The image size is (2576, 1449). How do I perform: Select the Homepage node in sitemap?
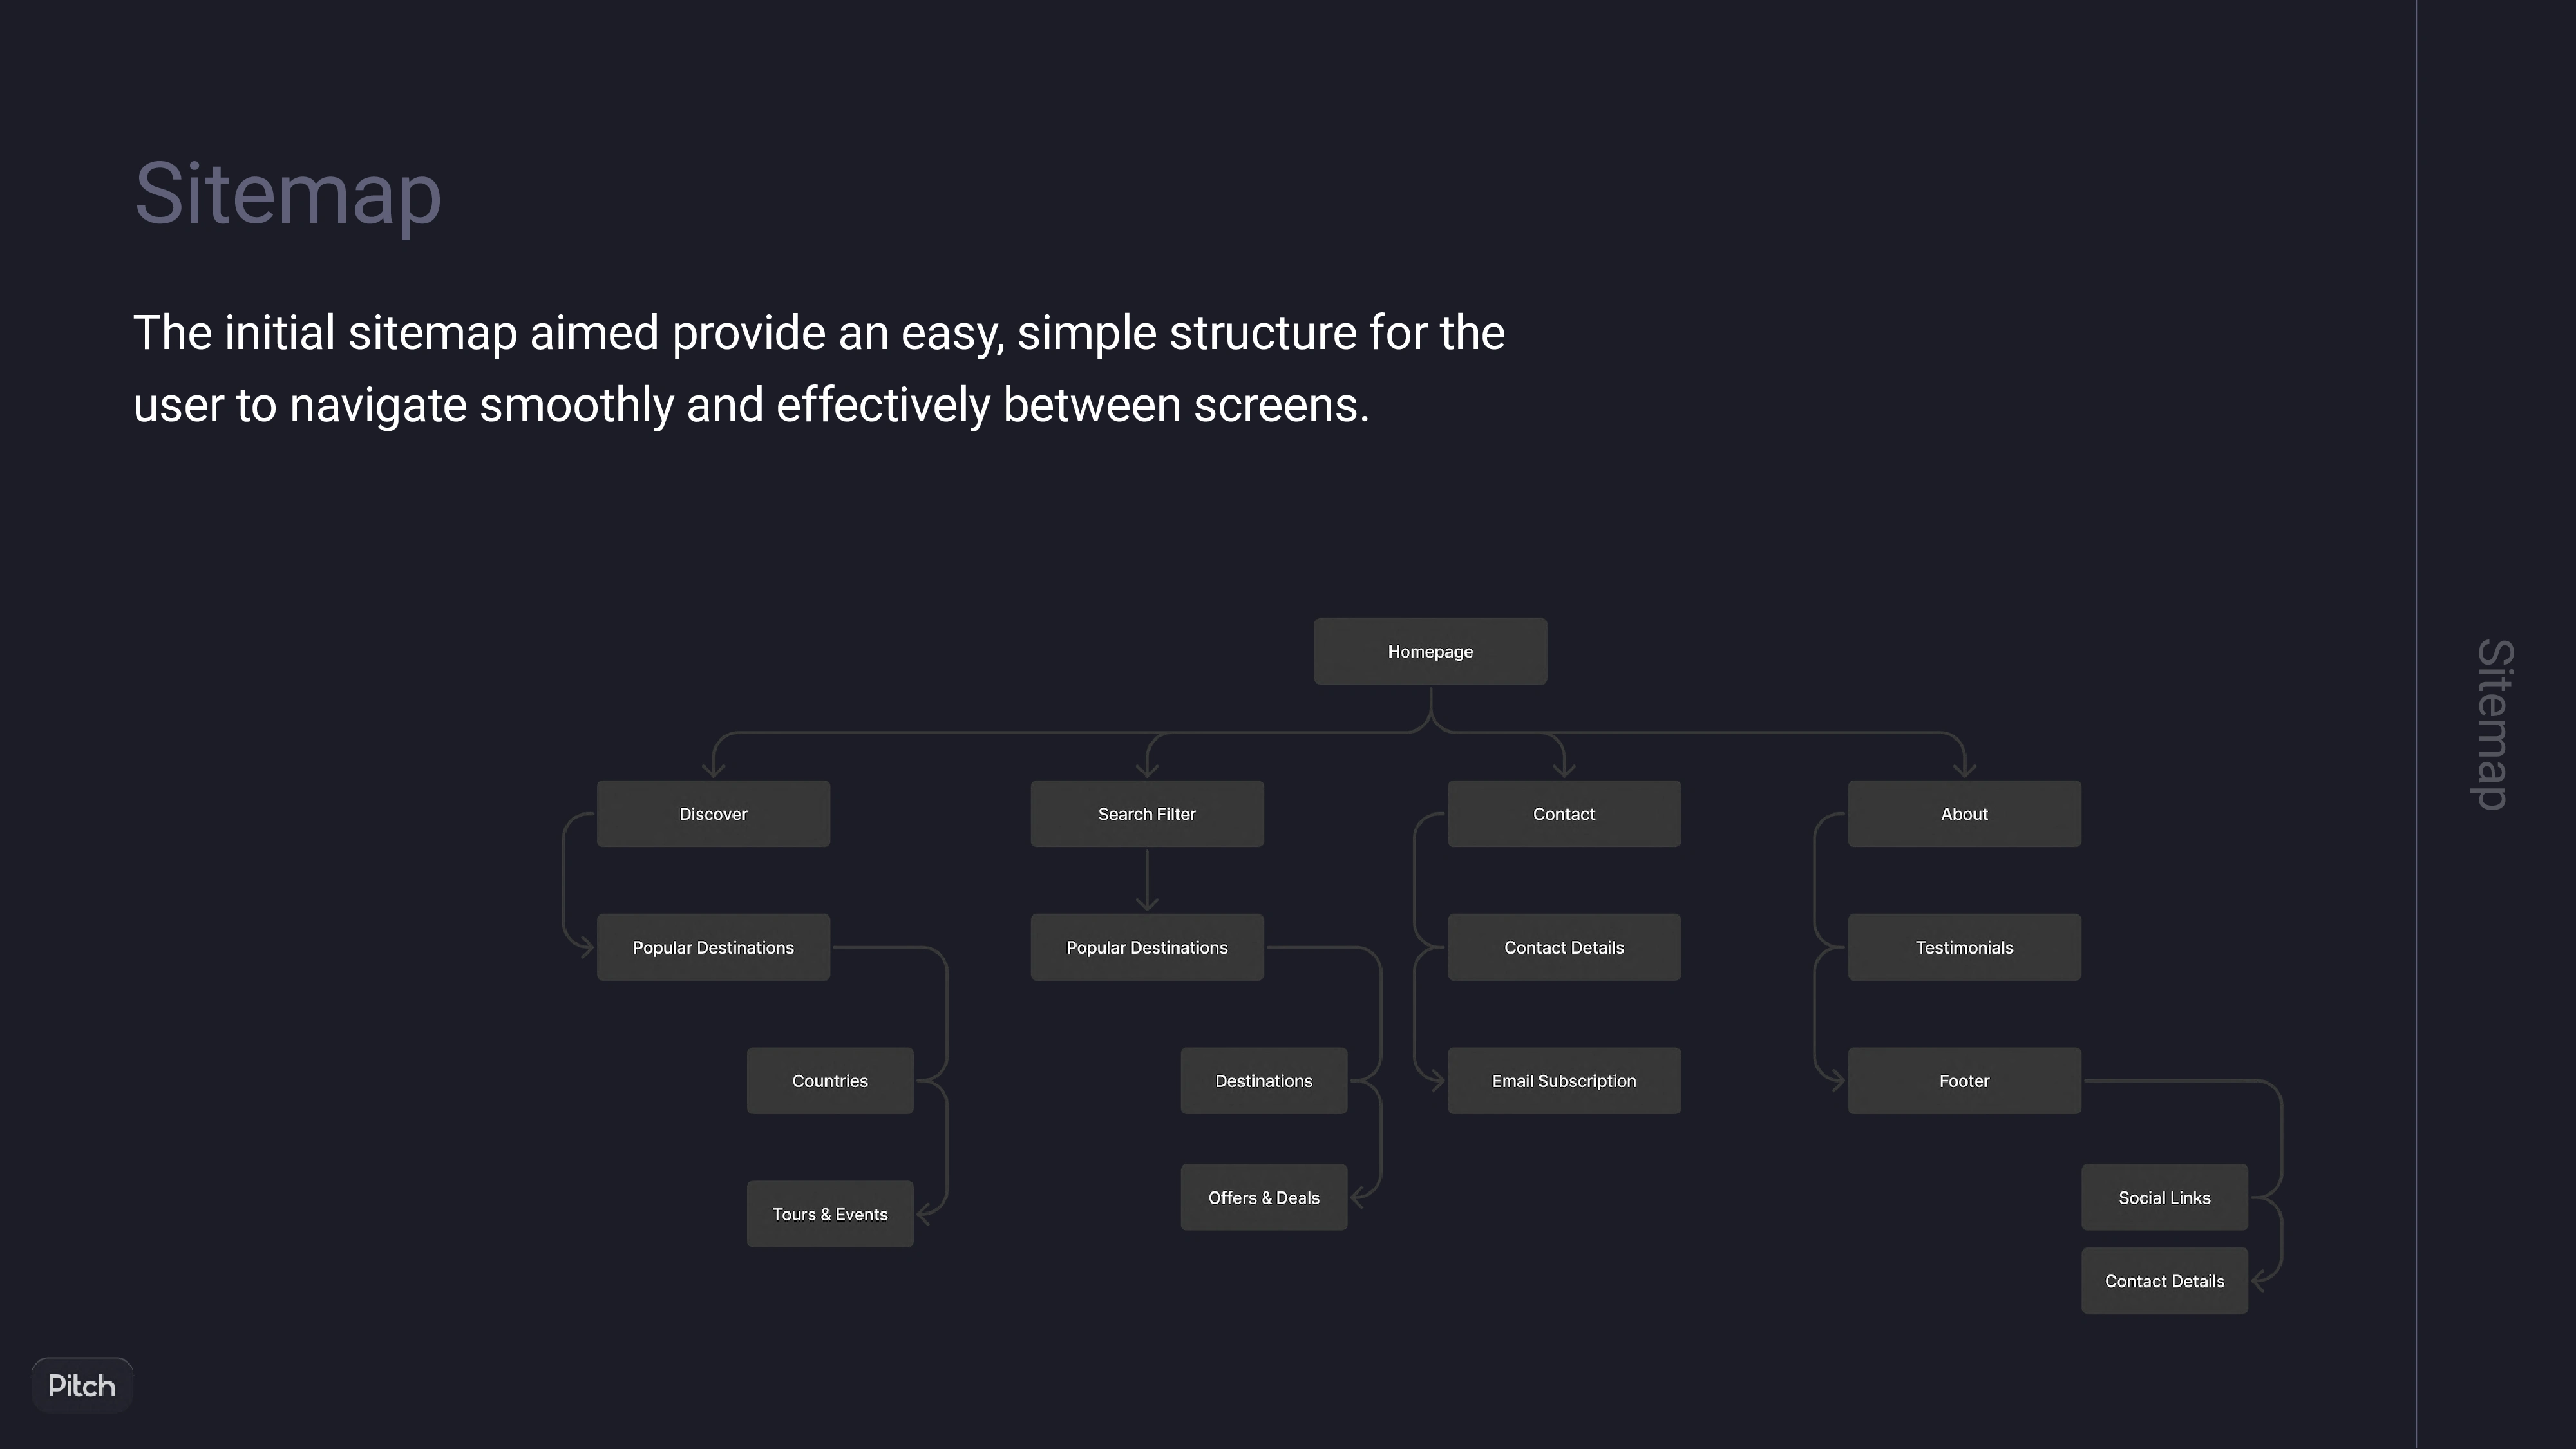tap(1430, 651)
